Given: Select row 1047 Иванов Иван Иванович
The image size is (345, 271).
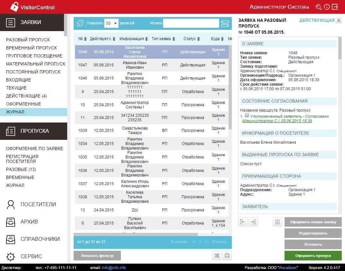Looking at the screenshot, I should point(151,65).
